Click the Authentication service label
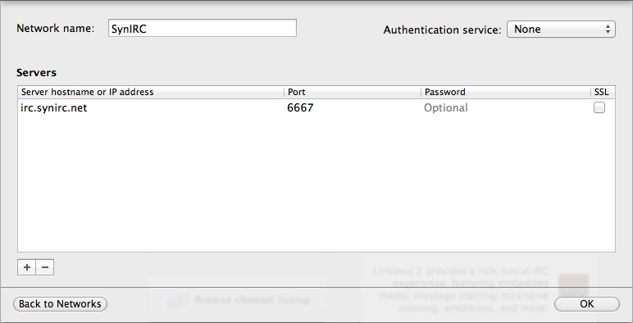633x323 pixels. [442, 30]
